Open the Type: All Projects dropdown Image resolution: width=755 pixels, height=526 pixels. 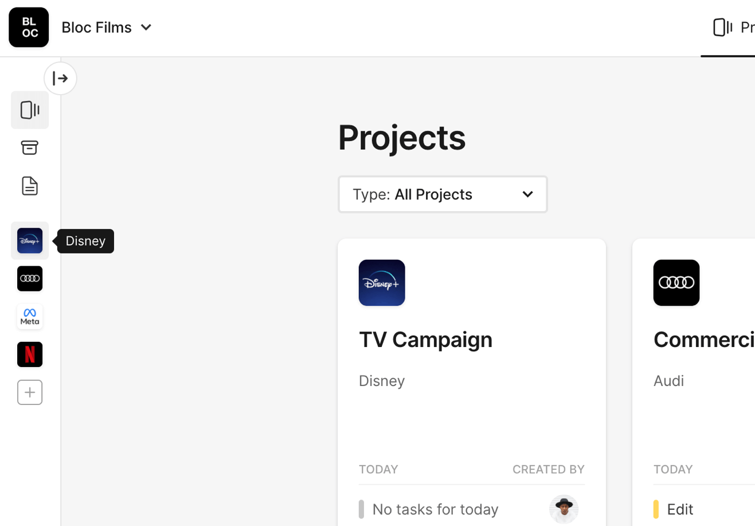click(x=443, y=194)
